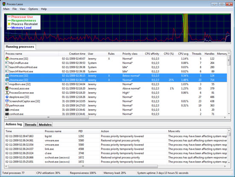Click the Processor Use legend entry

point(20,17)
